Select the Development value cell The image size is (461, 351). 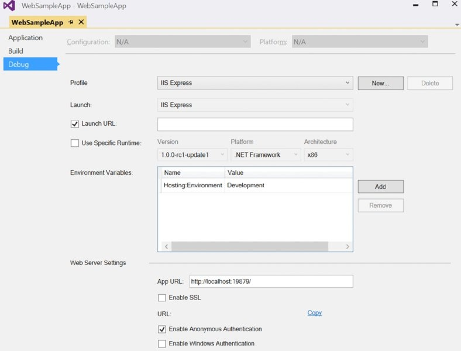288,185
